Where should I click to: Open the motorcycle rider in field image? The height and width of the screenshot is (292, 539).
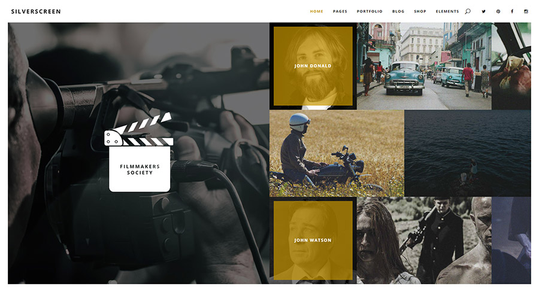point(337,153)
